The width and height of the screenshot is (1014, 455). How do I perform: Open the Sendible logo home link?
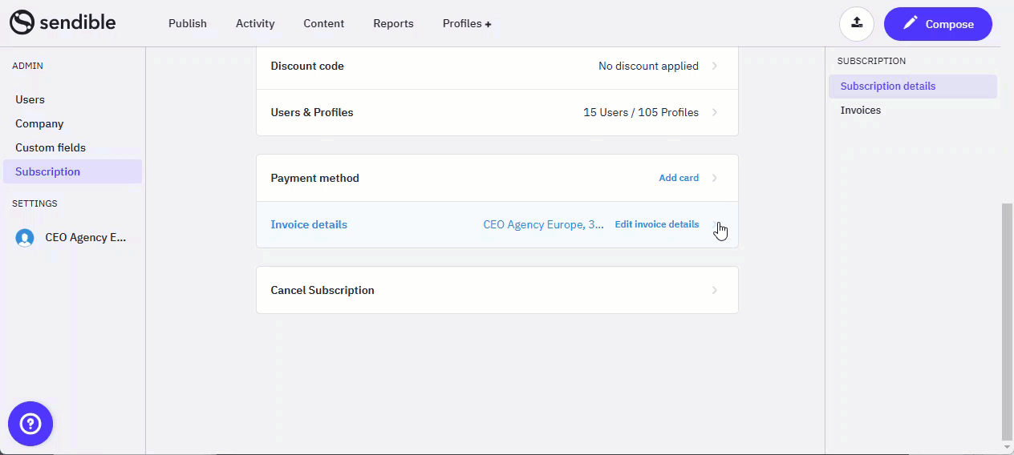pyautogui.click(x=63, y=22)
